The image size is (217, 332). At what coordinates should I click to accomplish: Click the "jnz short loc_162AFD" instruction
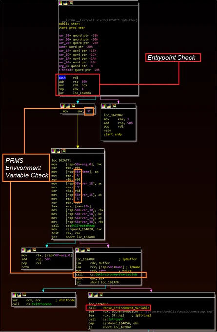tap(98, 282)
